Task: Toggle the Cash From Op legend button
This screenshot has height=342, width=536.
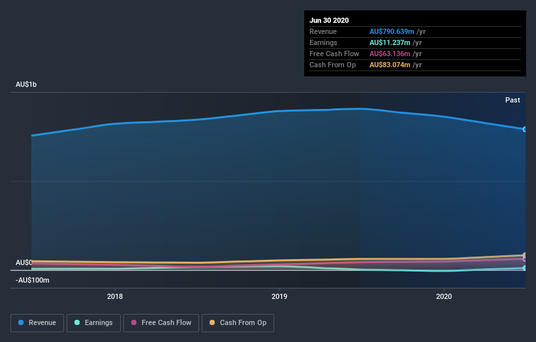Action: (238, 323)
